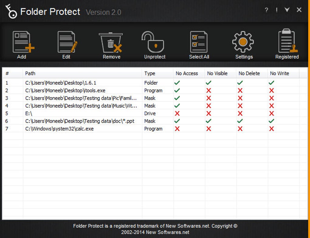Sort list by Type column header
The width and height of the screenshot is (310, 238).
pos(157,73)
